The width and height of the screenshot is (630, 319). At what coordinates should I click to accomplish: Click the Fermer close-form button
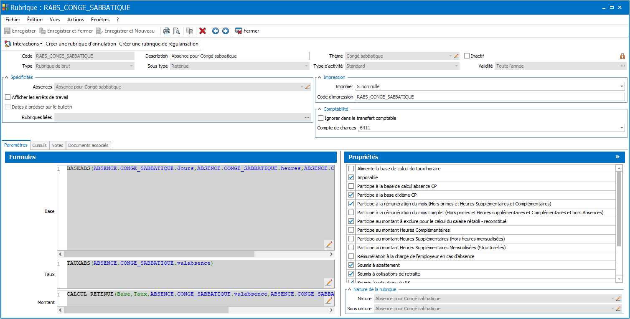(x=247, y=31)
